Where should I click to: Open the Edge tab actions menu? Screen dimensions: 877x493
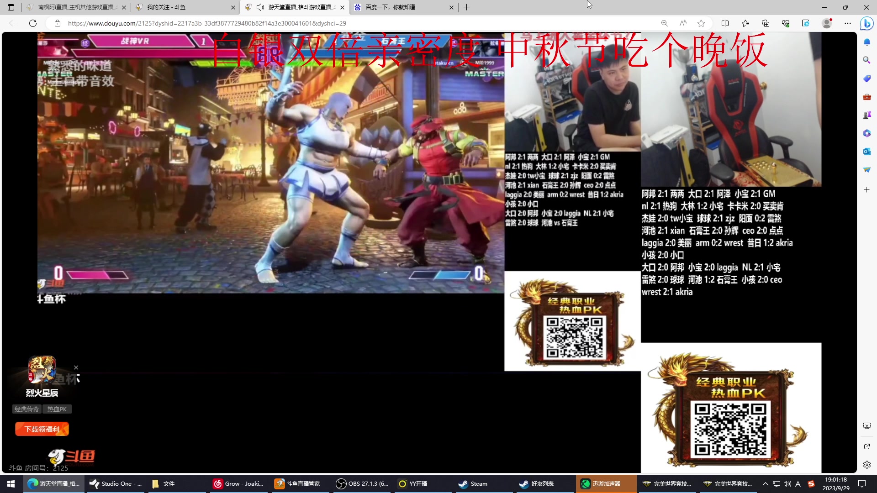pyautogui.click(x=11, y=7)
